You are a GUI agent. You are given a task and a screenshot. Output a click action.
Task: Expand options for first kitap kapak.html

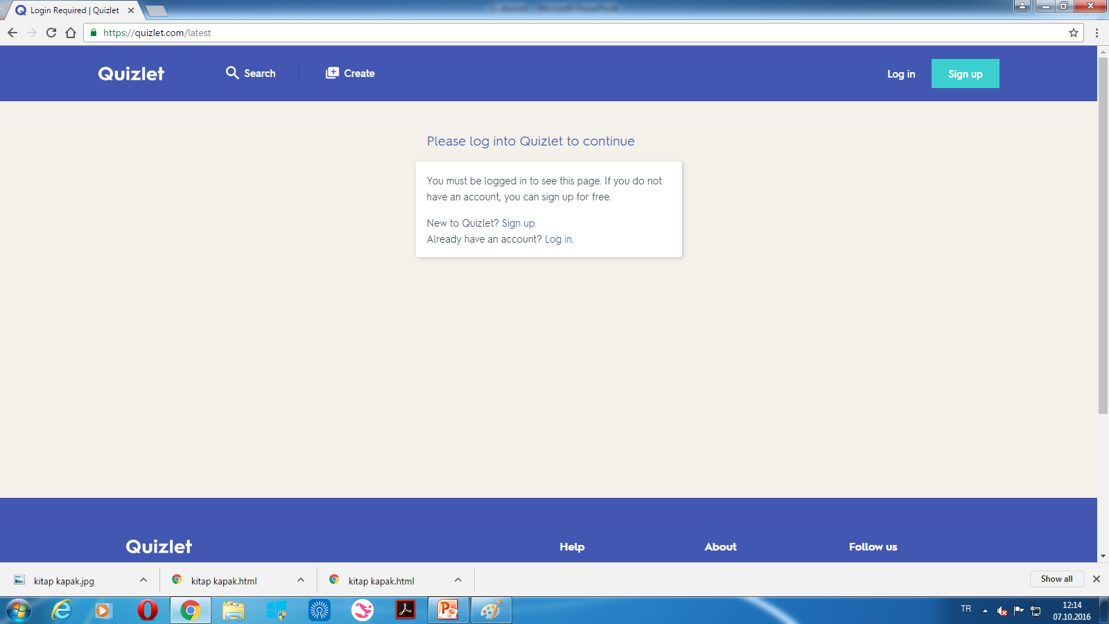pos(301,580)
